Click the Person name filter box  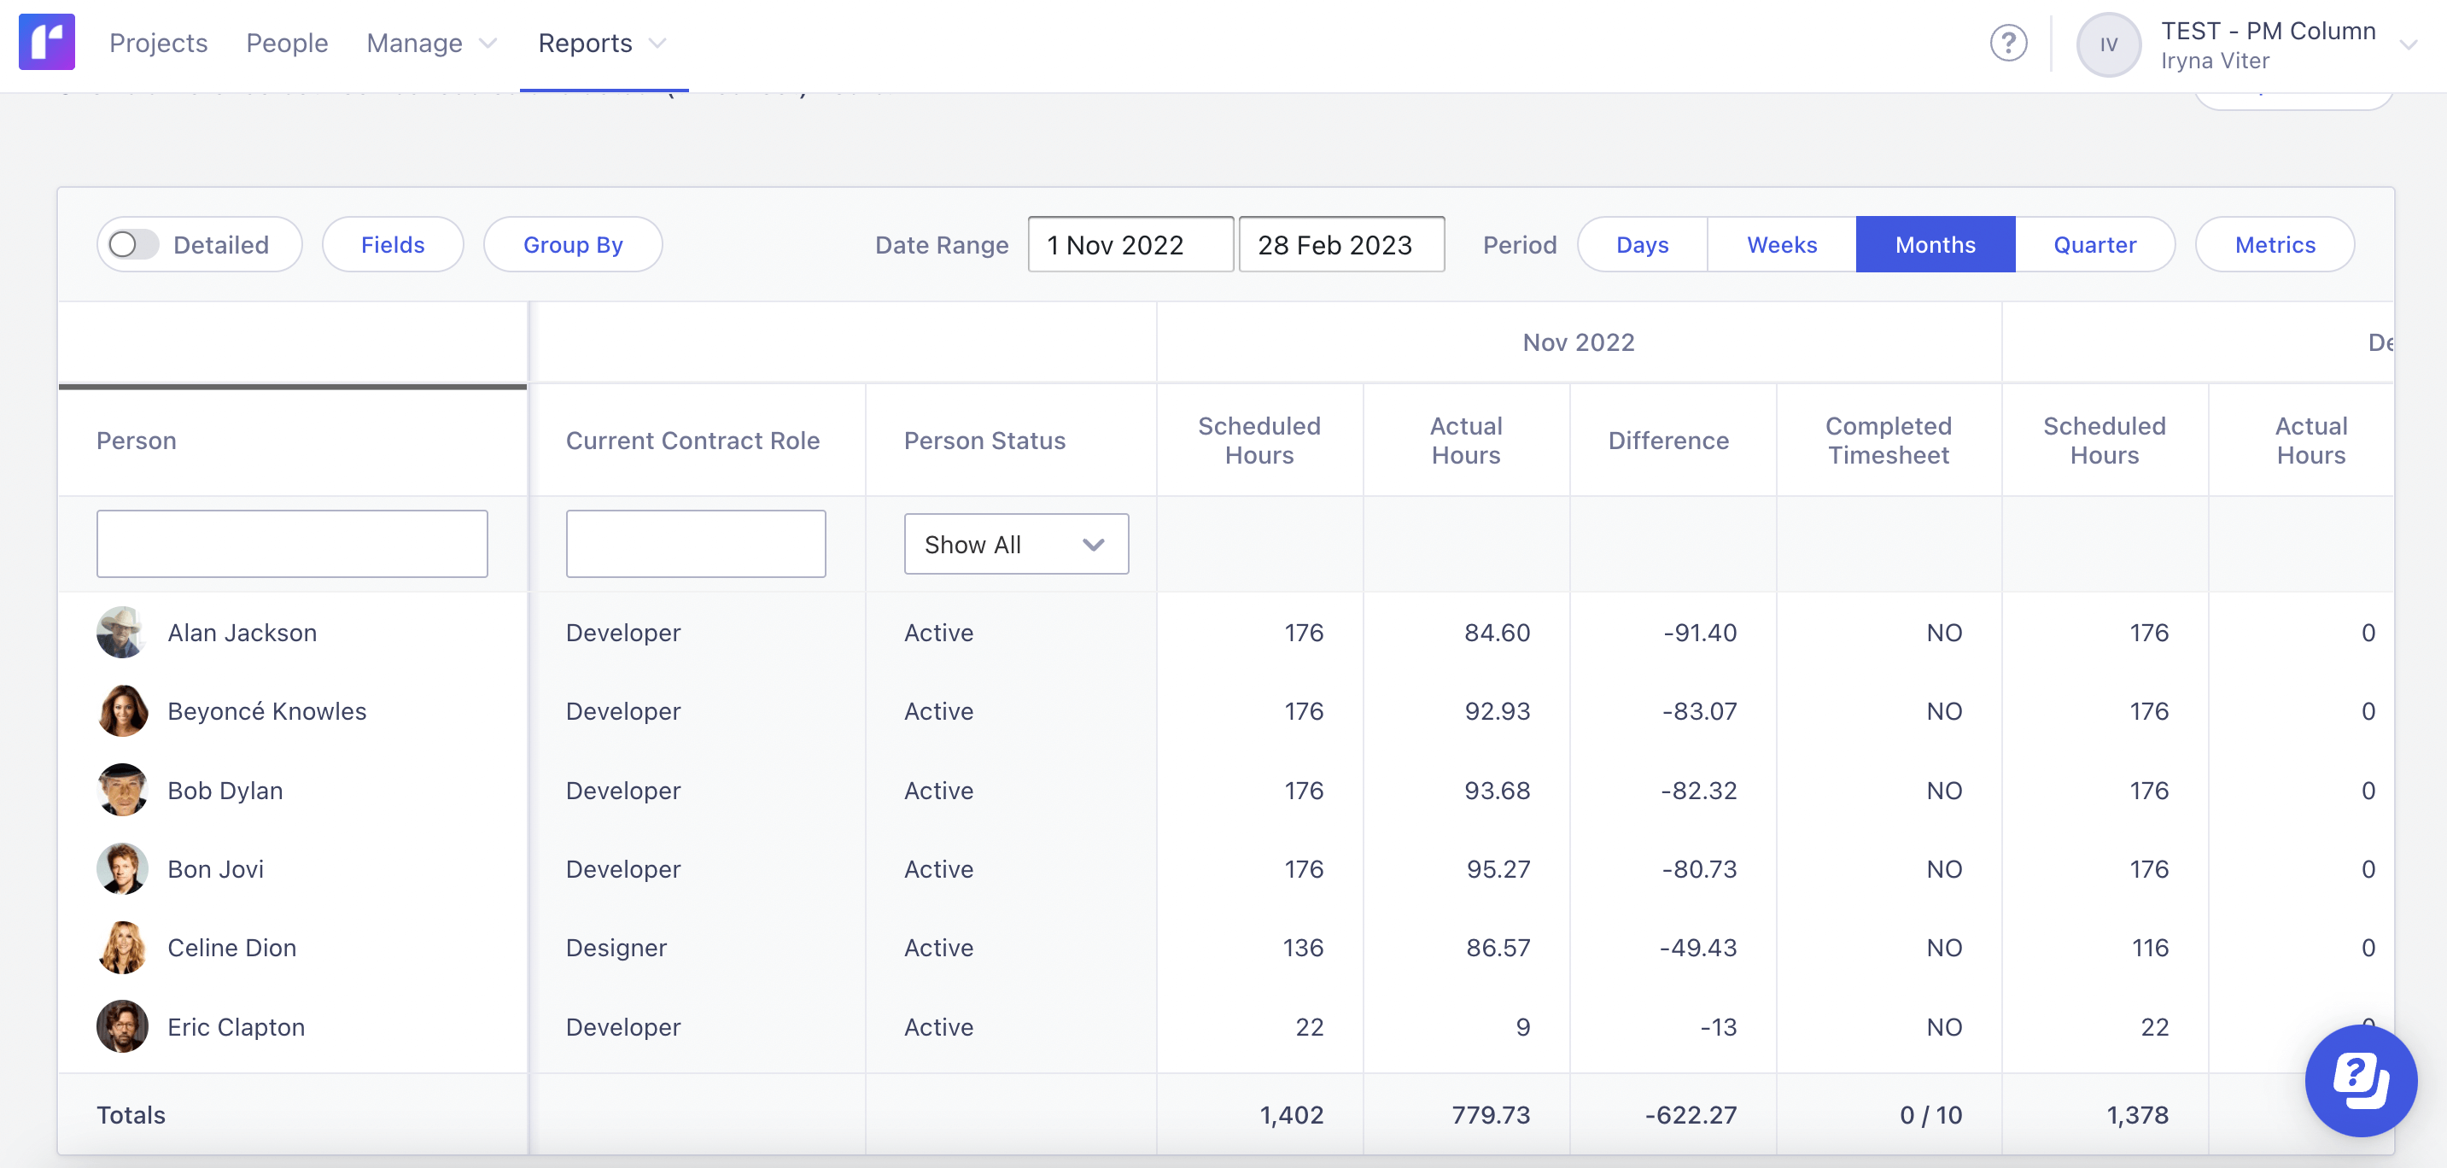292,544
